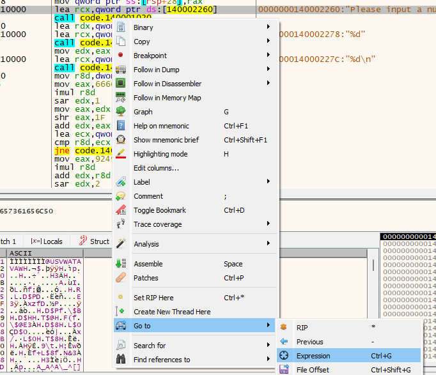Click the Patches band-aid icon

tap(121, 277)
